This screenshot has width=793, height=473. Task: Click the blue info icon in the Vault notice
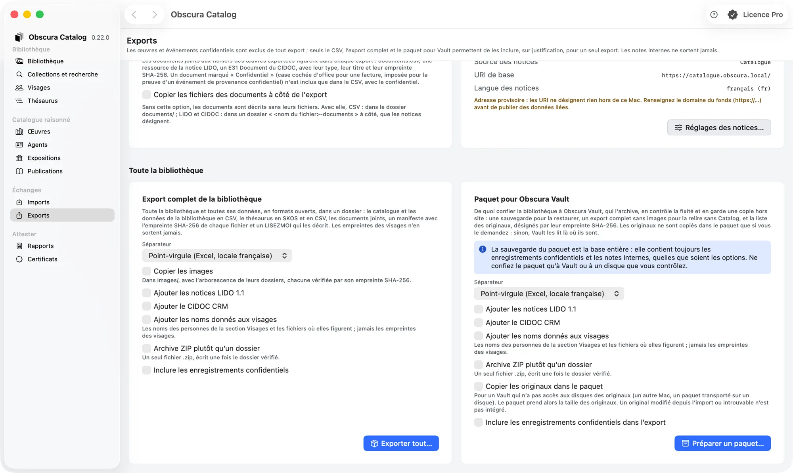(483, 249)
